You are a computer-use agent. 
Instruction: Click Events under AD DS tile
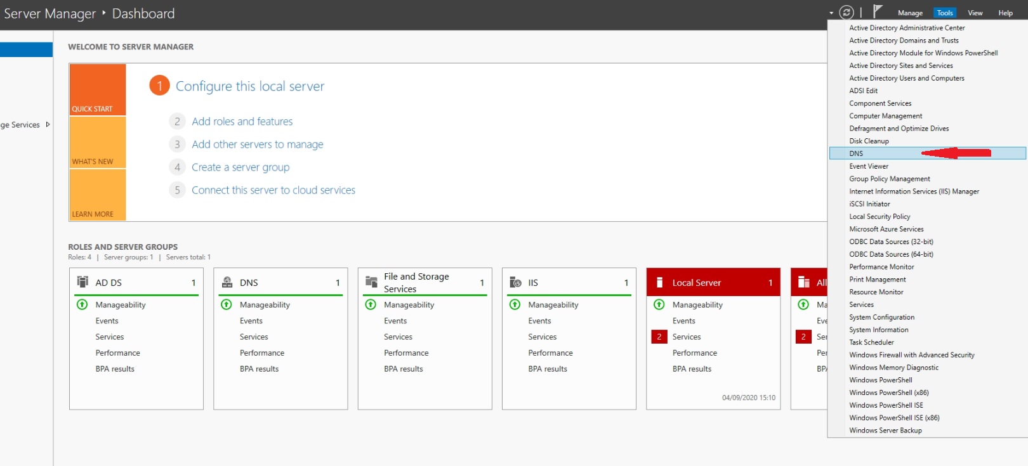107,321
